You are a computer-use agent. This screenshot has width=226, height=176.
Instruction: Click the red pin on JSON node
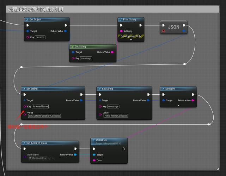[163, 31]
